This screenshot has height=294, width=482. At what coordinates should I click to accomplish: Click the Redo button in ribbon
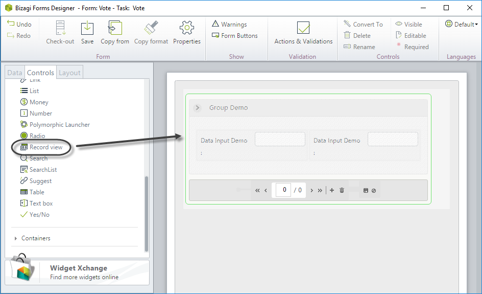point(19,35)
